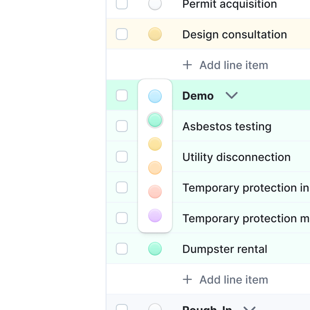
Task: Click the Utility disconnection item name
Action: (236, 157)
